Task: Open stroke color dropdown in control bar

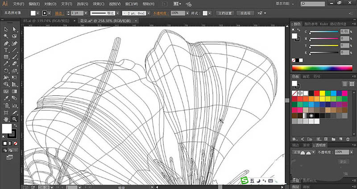Action: point(49,13)
